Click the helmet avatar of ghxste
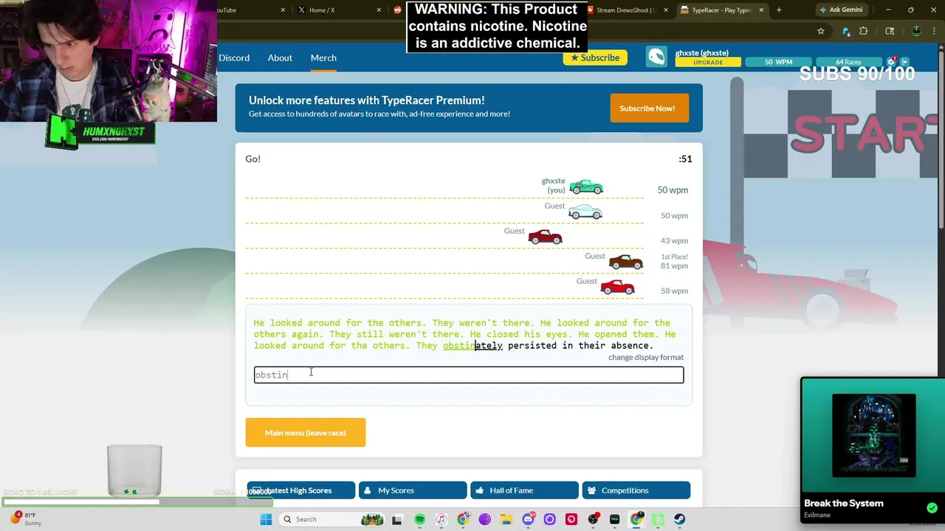The width and height of the screenshot is (945, 531). [656, 58]
